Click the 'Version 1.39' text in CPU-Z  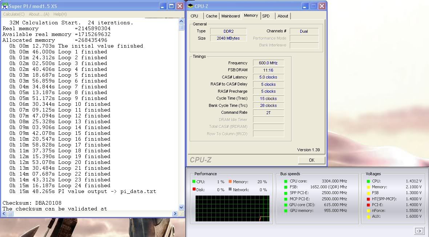tap(308, 150)
